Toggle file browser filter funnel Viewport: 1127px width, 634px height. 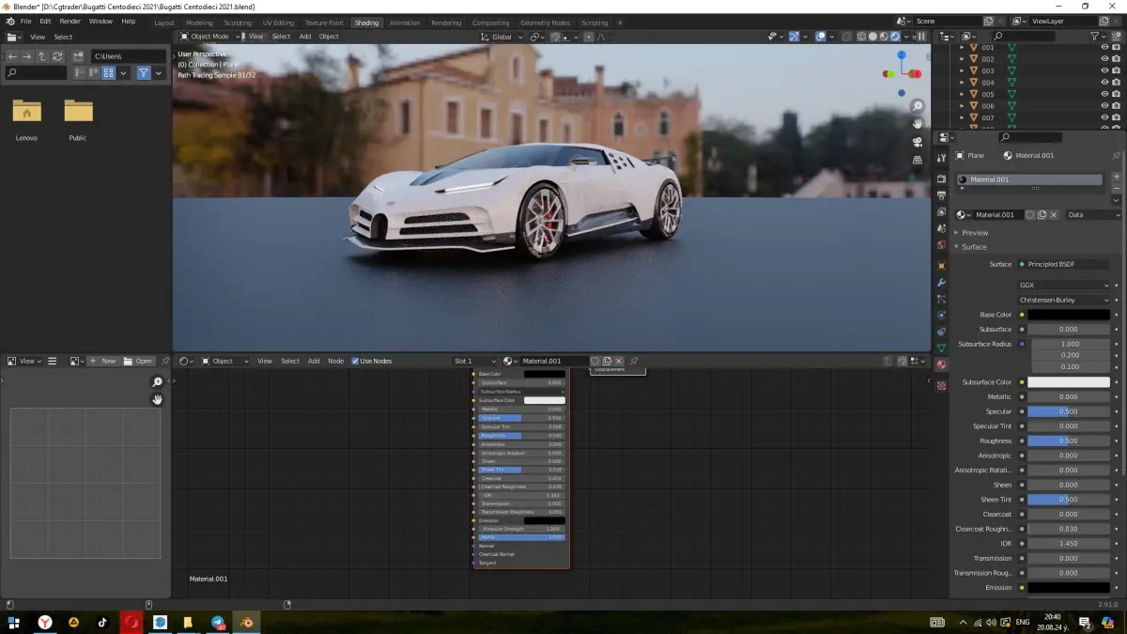[x=144, y=72]
